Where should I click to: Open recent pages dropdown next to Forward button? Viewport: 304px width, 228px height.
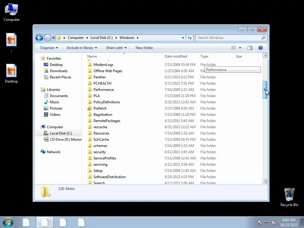coord(53,38)
